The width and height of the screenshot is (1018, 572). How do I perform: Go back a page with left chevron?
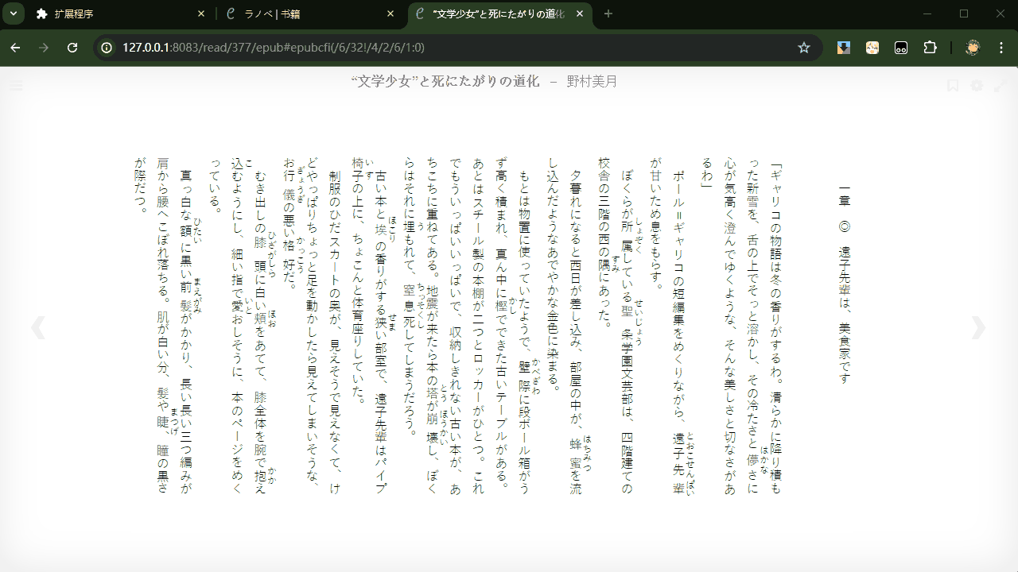coord(38,326)
